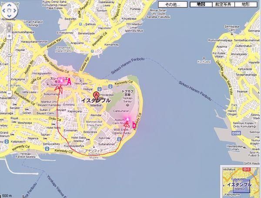Click the hotel icon beside Aşkın

pos(108,138)
